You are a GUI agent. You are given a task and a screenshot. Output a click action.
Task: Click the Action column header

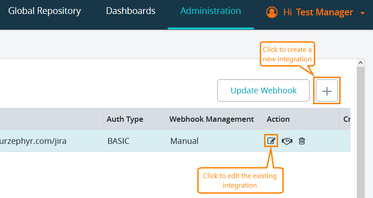[278, 119]
